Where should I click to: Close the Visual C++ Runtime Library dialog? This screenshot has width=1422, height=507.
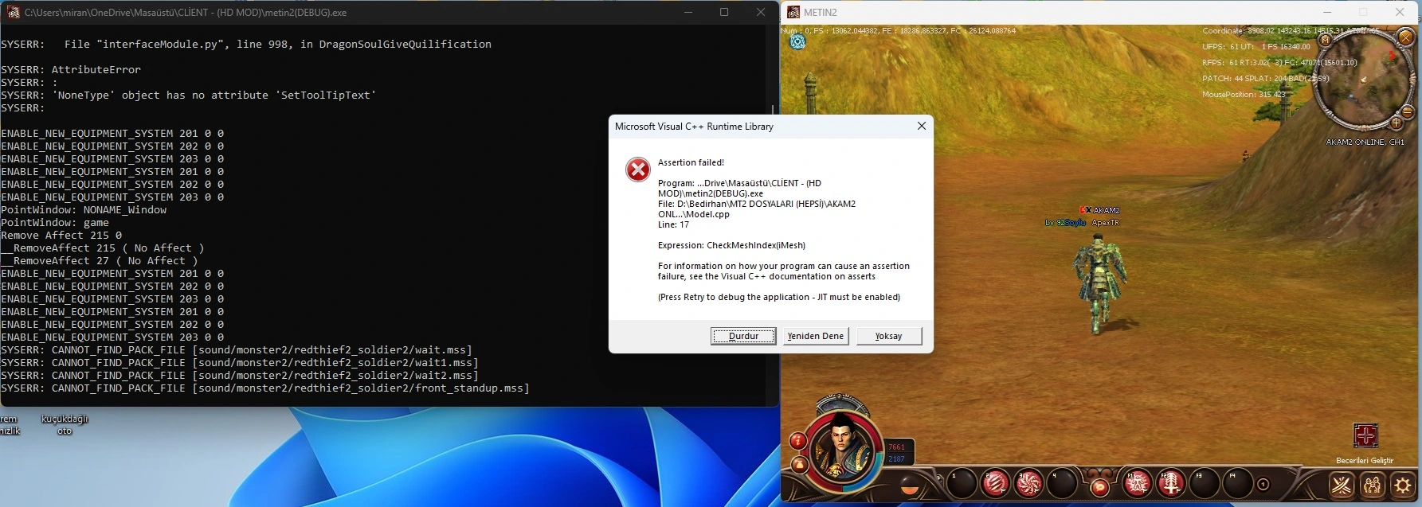[x=922, y=127]
